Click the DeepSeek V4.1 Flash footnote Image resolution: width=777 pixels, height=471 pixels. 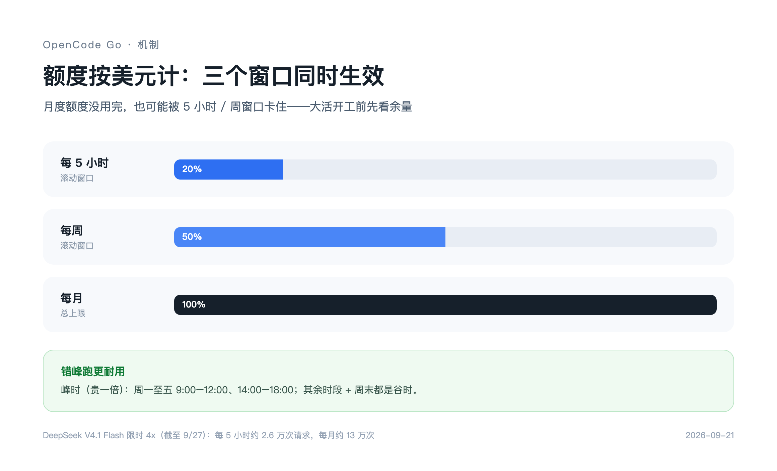coord(208,435)
